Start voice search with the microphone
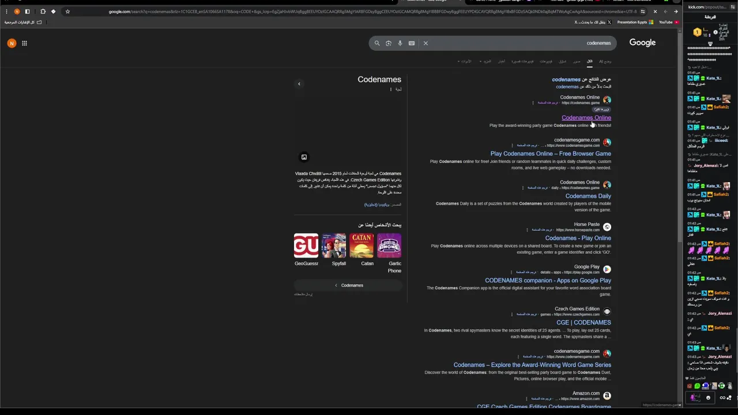The width and height of the screenshot is (738, 415). [400, 43]
